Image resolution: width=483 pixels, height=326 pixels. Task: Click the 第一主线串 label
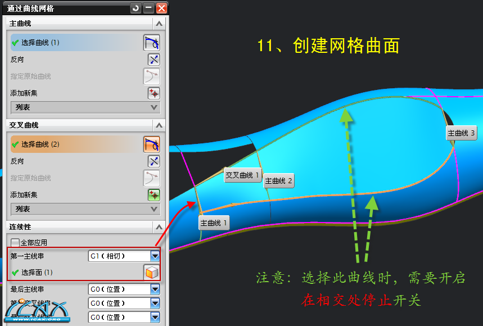pos(27,256)
